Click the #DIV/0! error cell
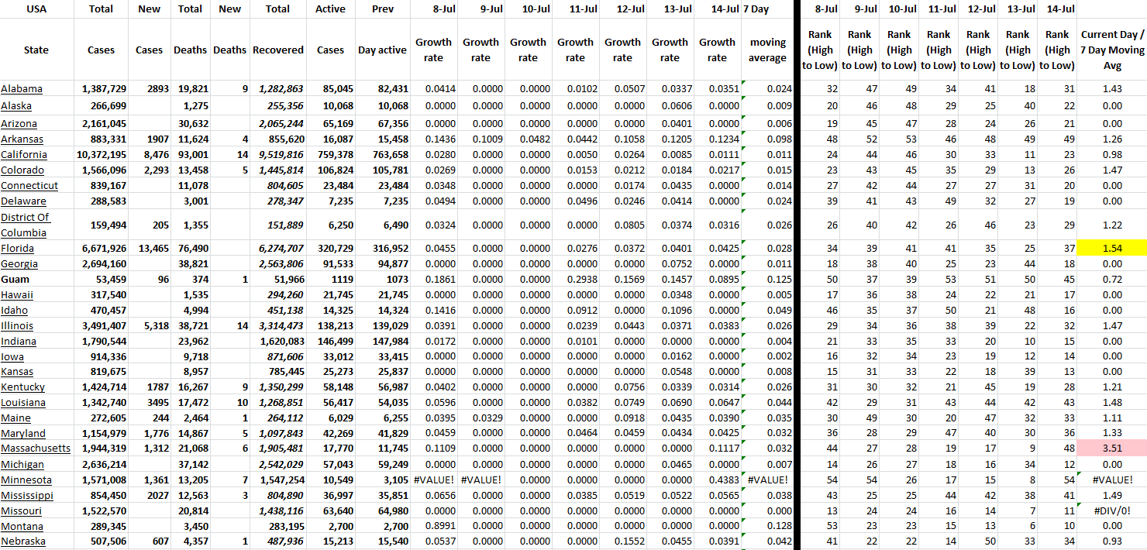This screenshot has height=550, width=1147. pos(1111,510)
